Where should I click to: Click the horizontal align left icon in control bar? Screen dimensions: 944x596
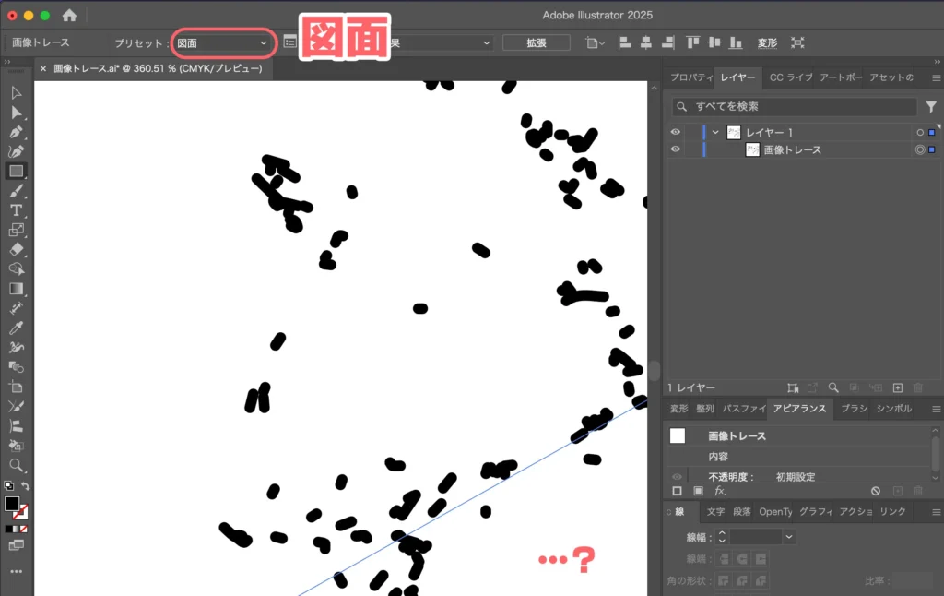click(x=625, y=42)
